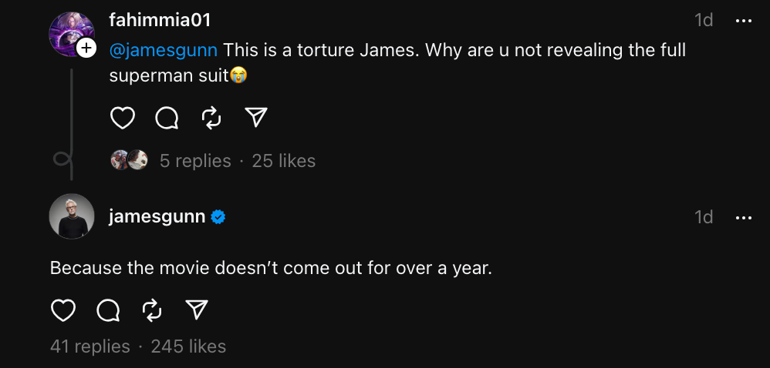The image size is (770, 368).
Task: Like the fahimmia01 comment
Action: click(x=123, y=118)
